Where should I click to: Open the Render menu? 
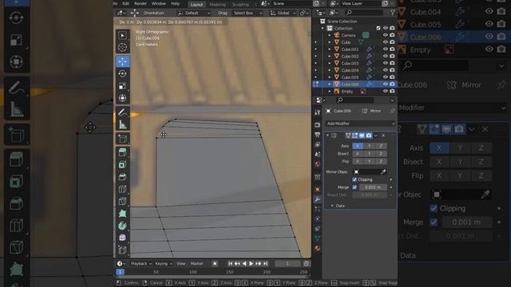pos(141,3)
